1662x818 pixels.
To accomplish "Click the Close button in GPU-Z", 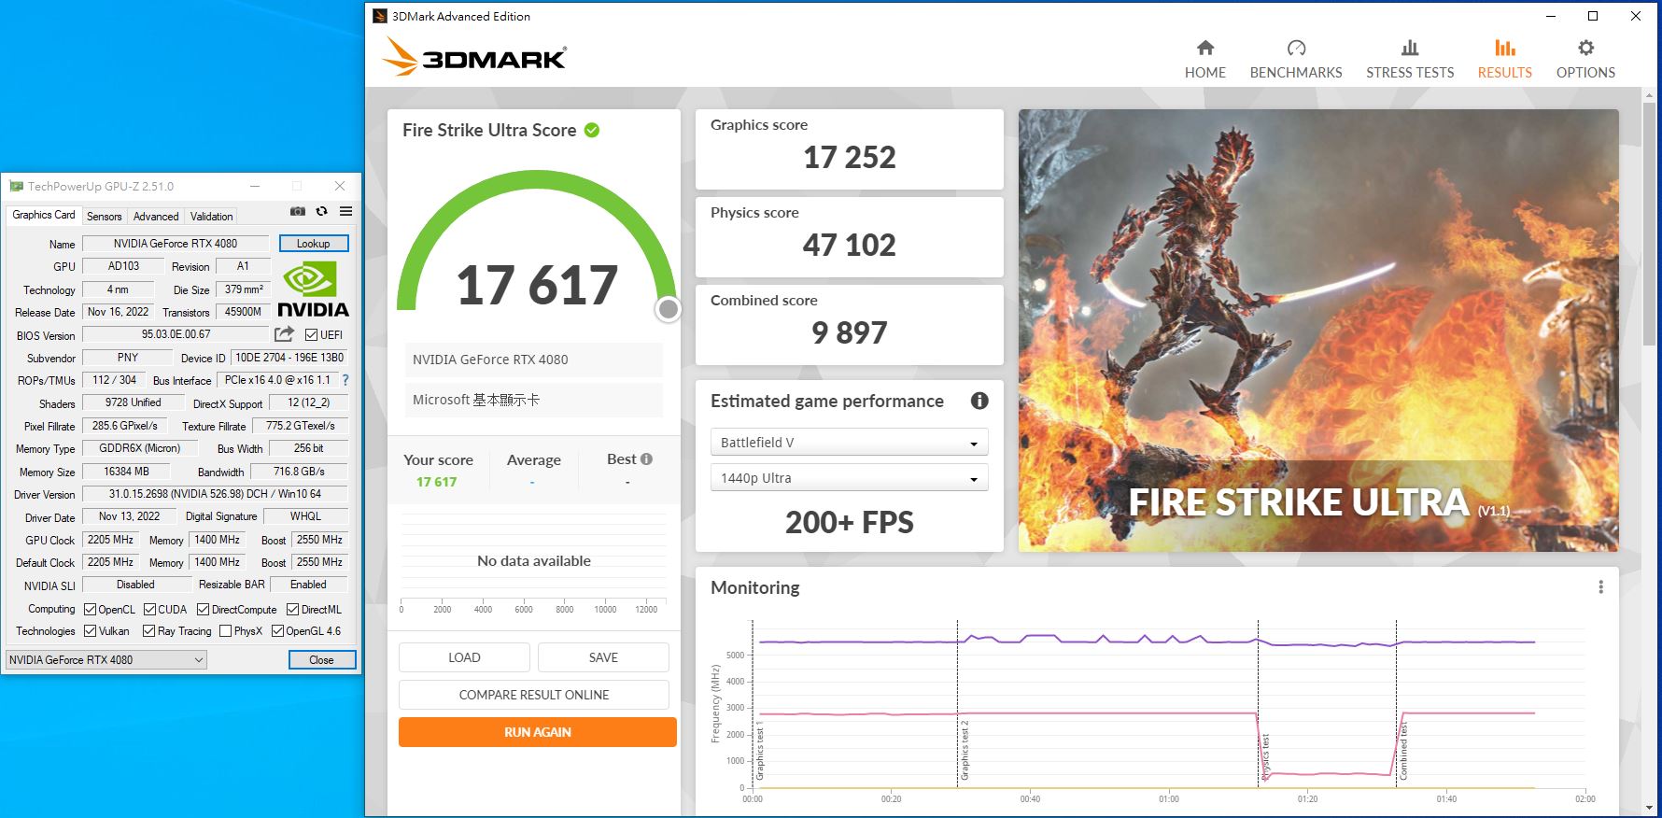I will click(321, 659).
